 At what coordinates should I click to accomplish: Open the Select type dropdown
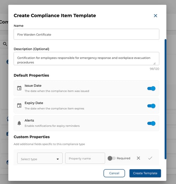(x=40, y=158)
